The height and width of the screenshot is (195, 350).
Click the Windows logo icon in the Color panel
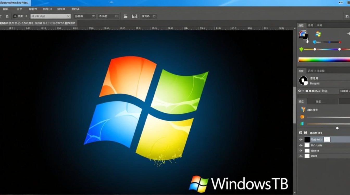[x=318, y=34]
